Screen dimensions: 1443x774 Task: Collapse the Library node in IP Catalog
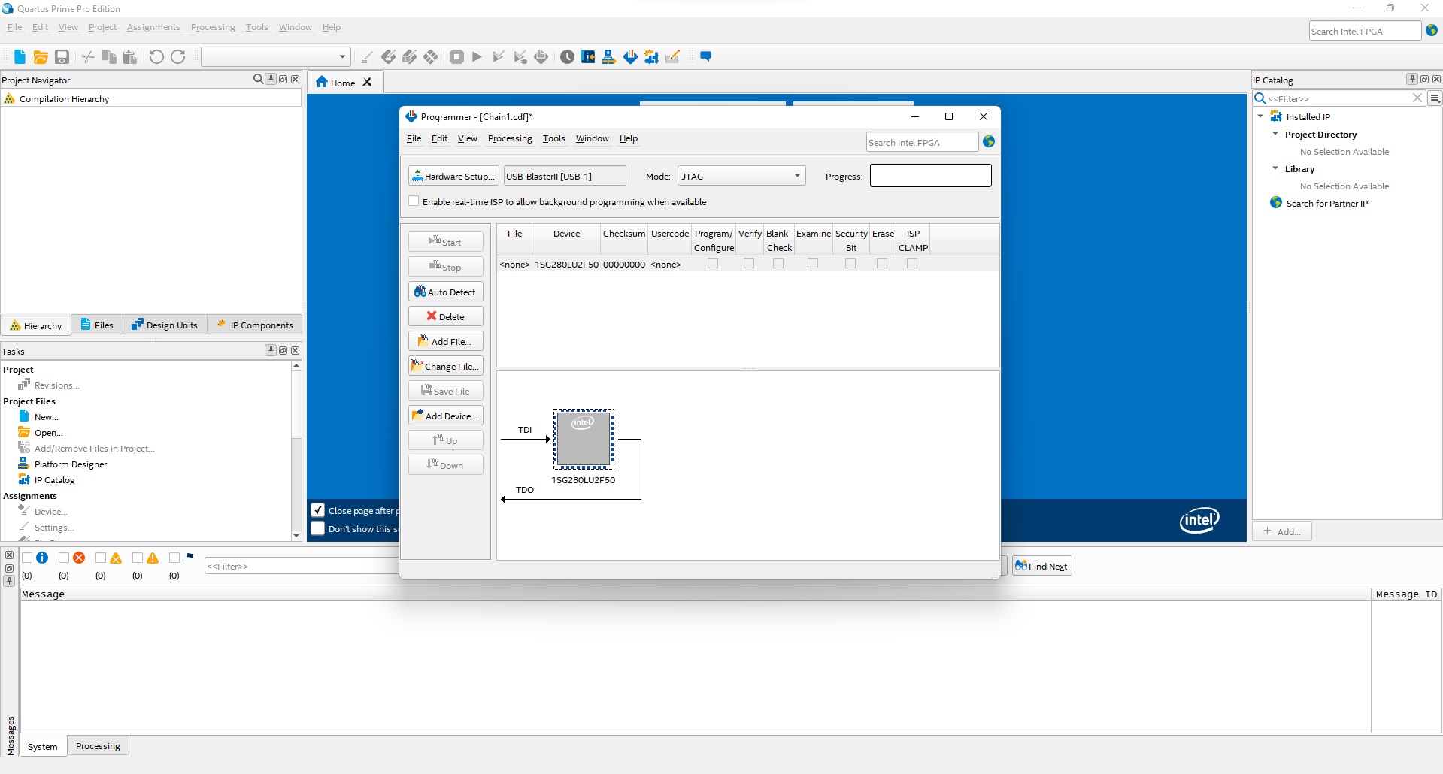click(x=1275, y=168)
